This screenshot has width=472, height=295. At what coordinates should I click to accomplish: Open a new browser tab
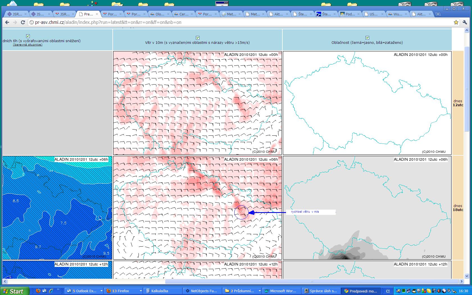click(438, 14)
